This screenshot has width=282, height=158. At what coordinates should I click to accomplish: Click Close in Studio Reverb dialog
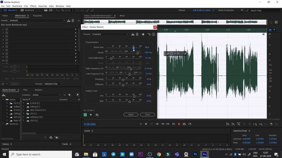pyautogui.click(x=147, y=115)
